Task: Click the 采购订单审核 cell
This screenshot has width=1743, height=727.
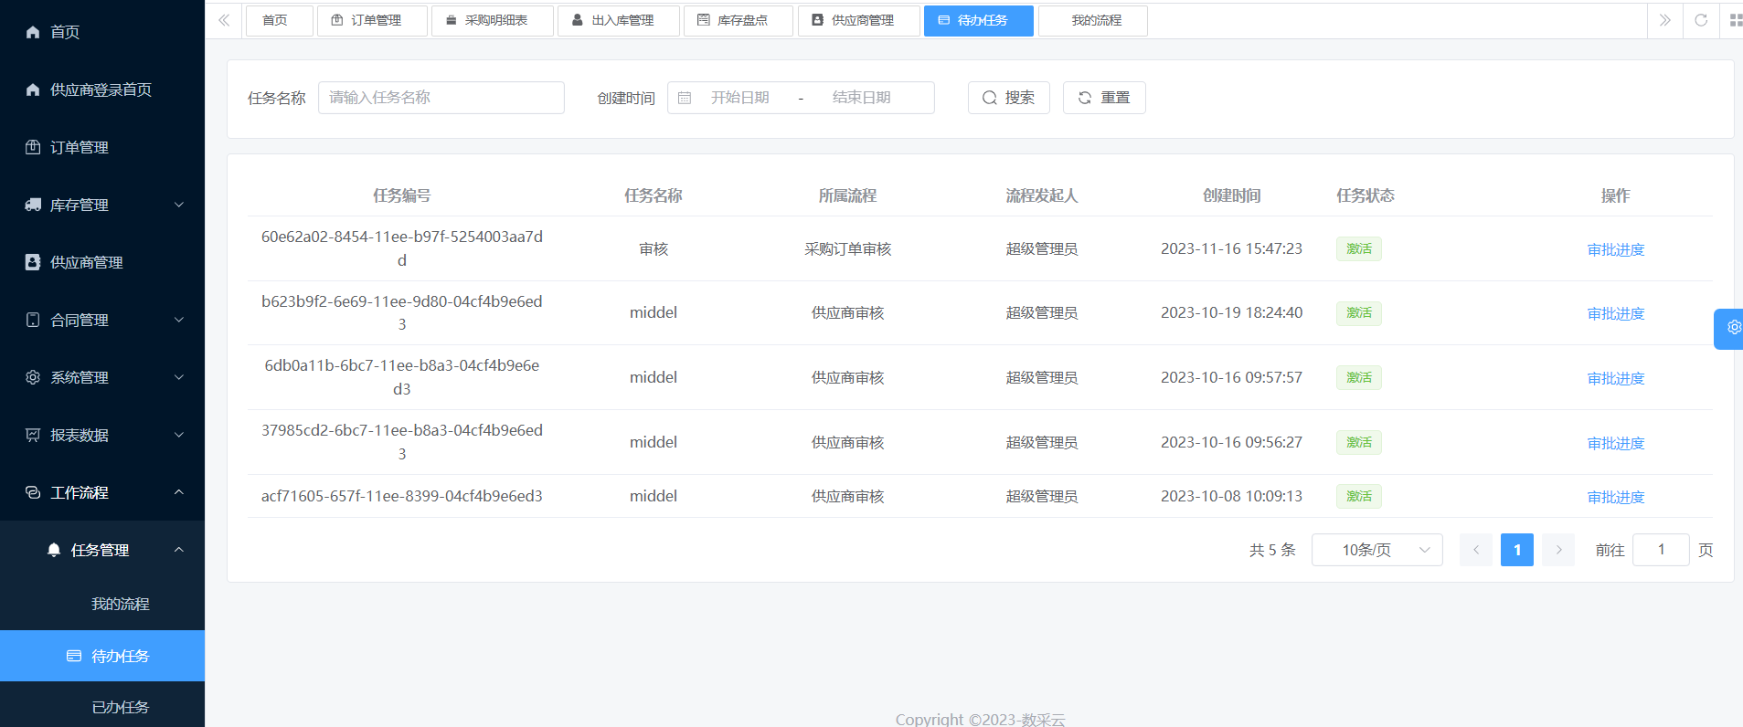Action: click(x=847, y=248)
